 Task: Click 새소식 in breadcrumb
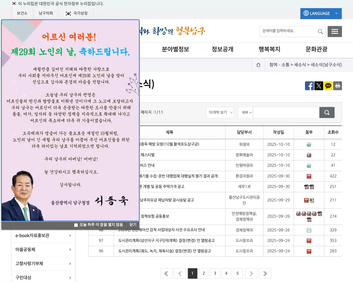coord(300,65)
